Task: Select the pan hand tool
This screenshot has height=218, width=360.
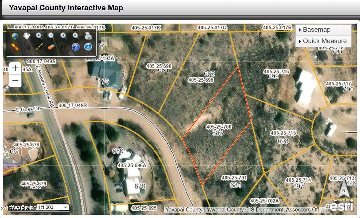Action: pyautogui.click(x=27, y=36)
